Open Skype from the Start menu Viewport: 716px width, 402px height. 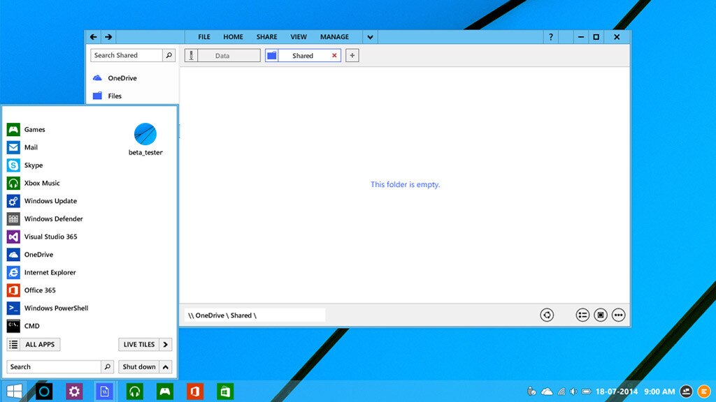24,165
